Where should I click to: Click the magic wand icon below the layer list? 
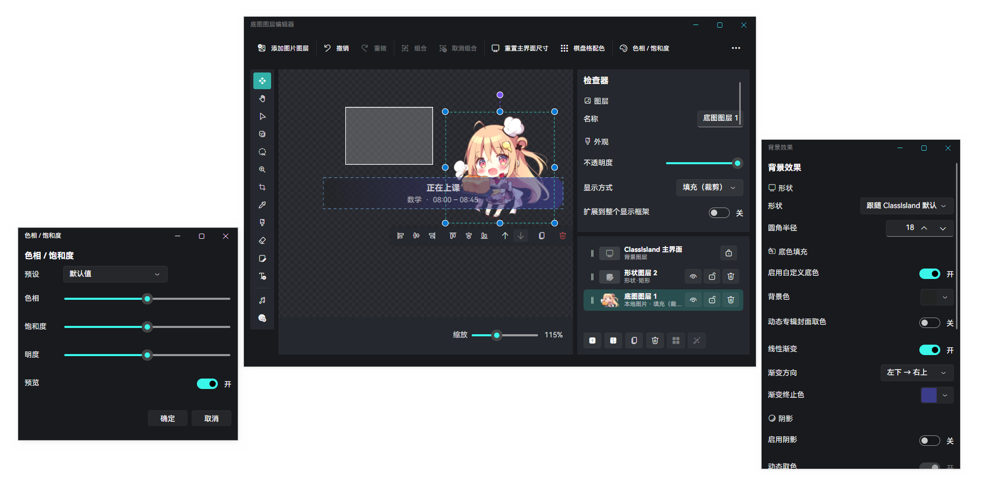point(697,340)
